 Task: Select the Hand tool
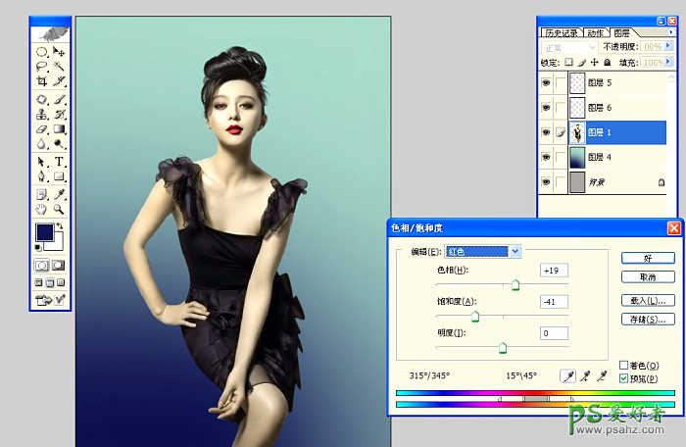pyautogui.click(x=42, y=209)
